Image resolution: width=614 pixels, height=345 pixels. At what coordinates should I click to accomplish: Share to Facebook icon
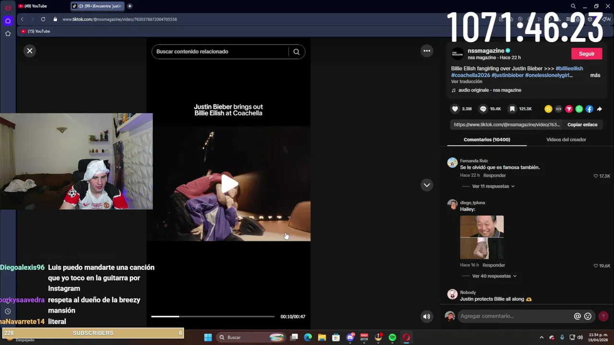pos(589,109)
